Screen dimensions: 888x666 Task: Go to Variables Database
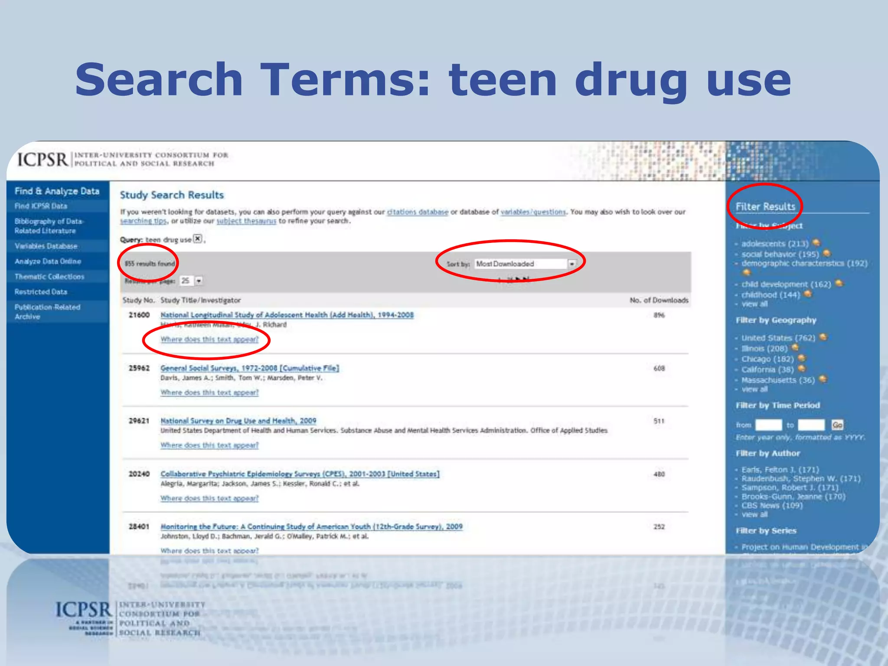46,246
